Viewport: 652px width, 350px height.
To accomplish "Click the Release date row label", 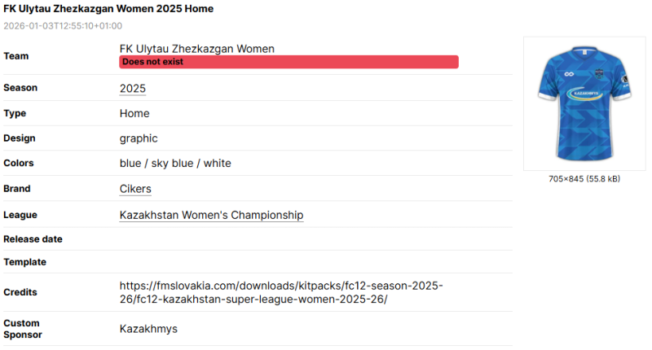I will coord(33,239).
